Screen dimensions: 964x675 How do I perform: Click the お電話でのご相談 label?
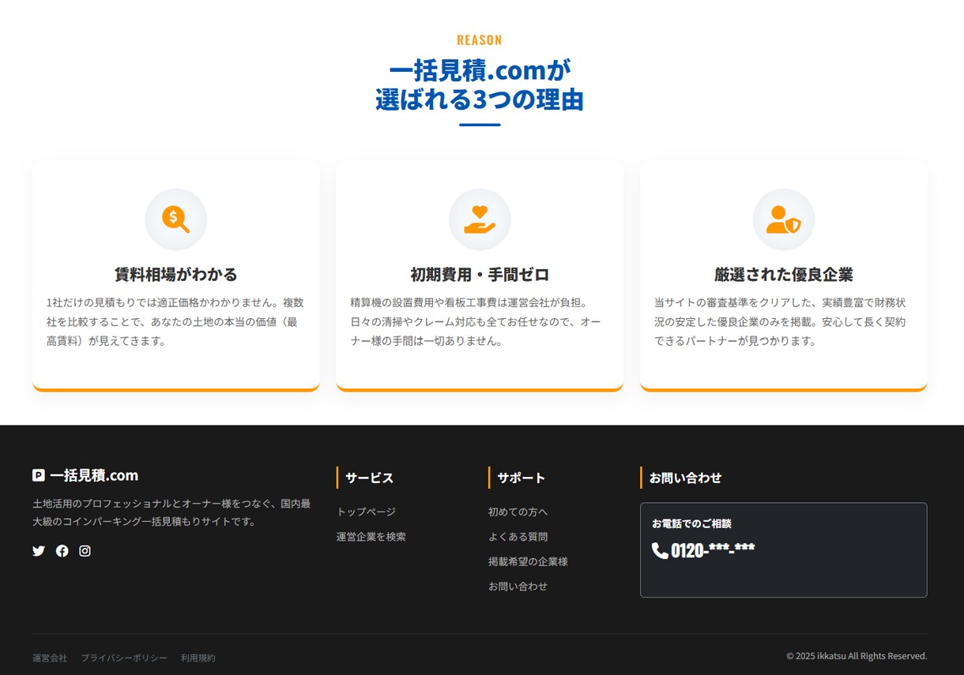[x=691, y=523]
